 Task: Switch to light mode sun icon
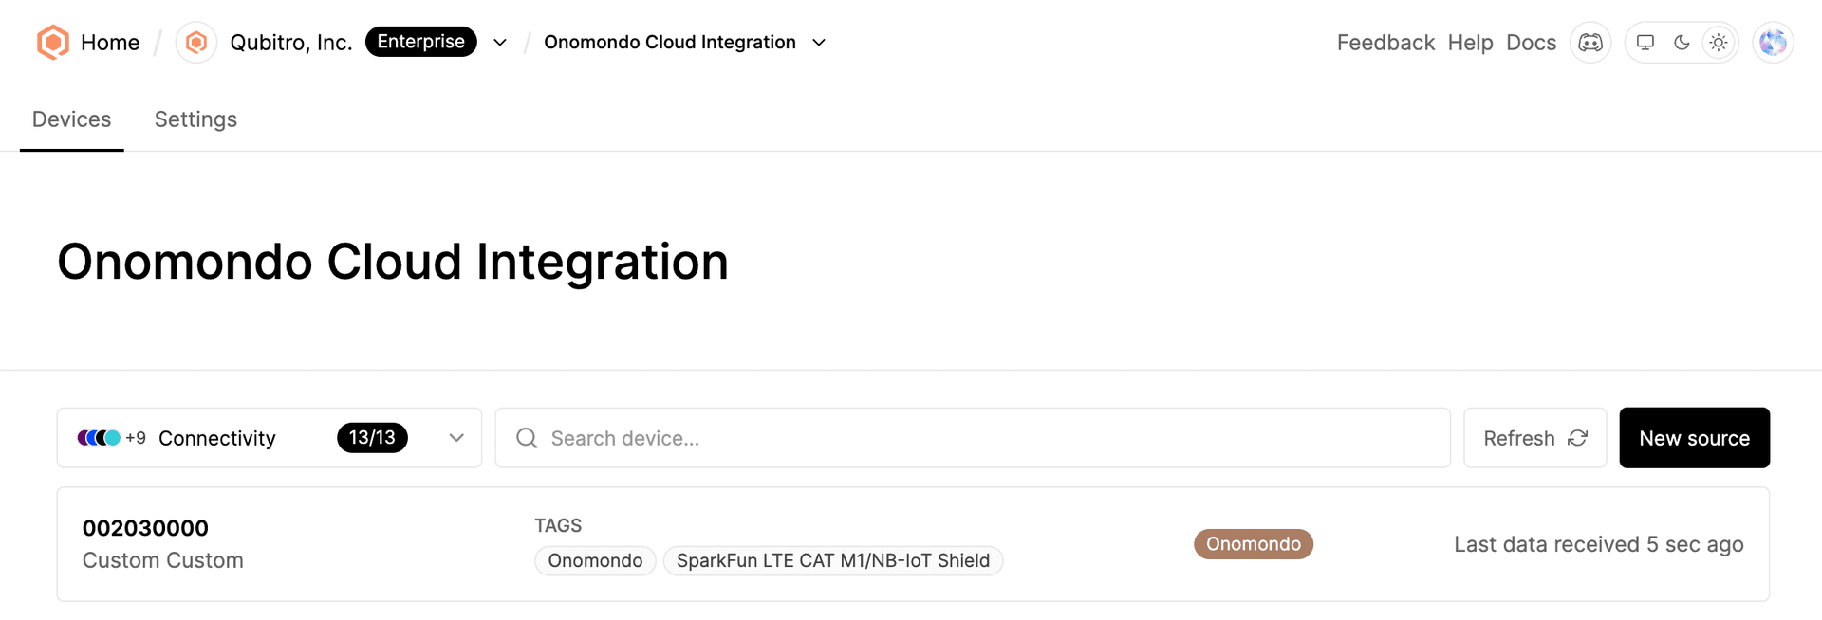(1719, 43)
